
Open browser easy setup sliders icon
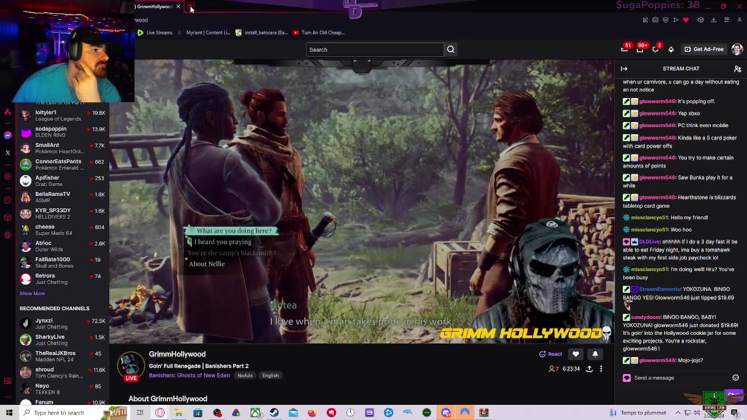pos(727,20)
